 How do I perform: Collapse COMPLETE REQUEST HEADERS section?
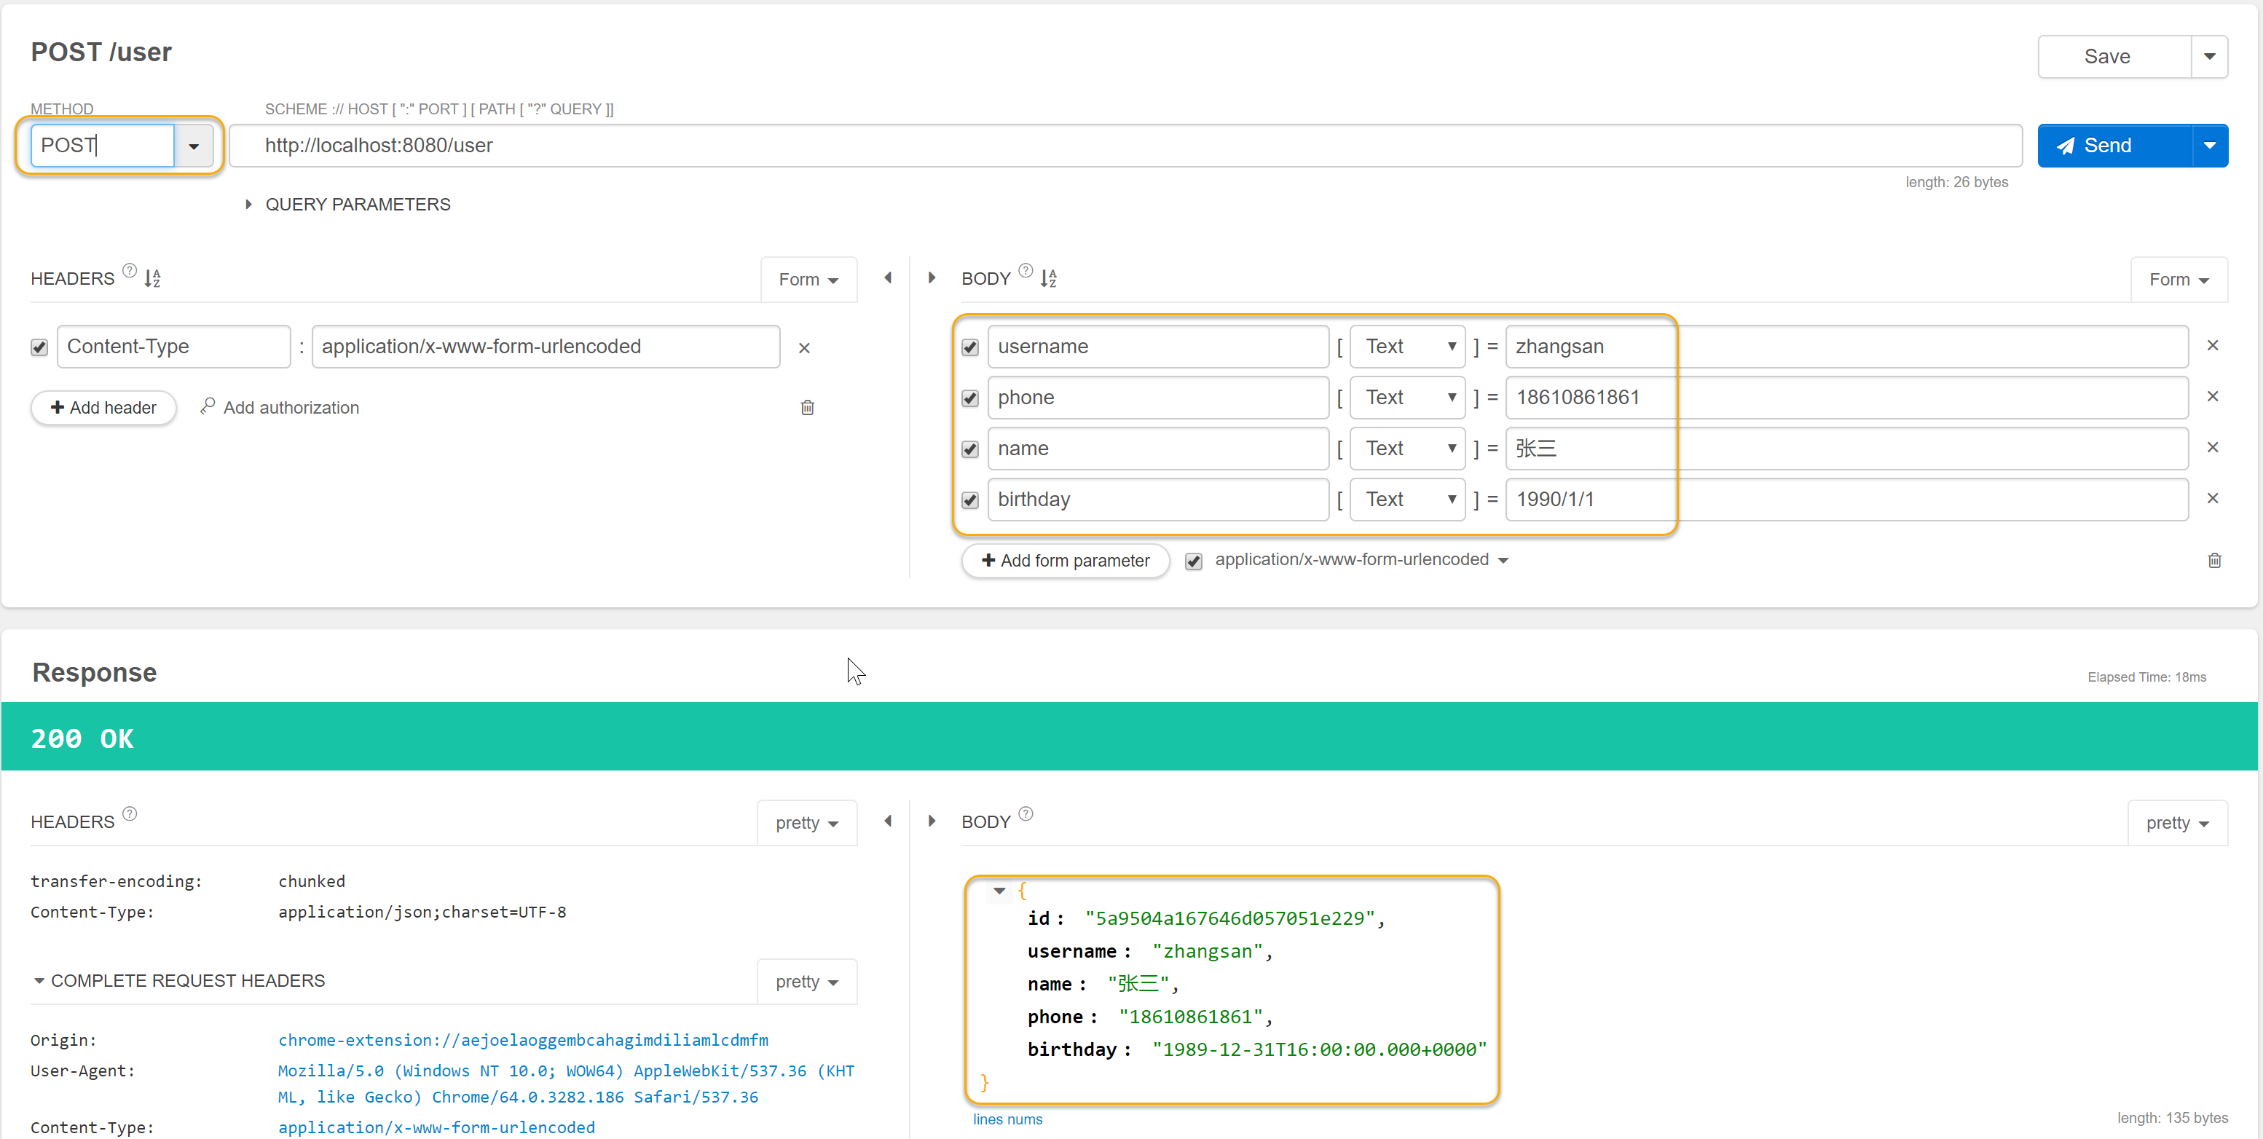point(179,981)
